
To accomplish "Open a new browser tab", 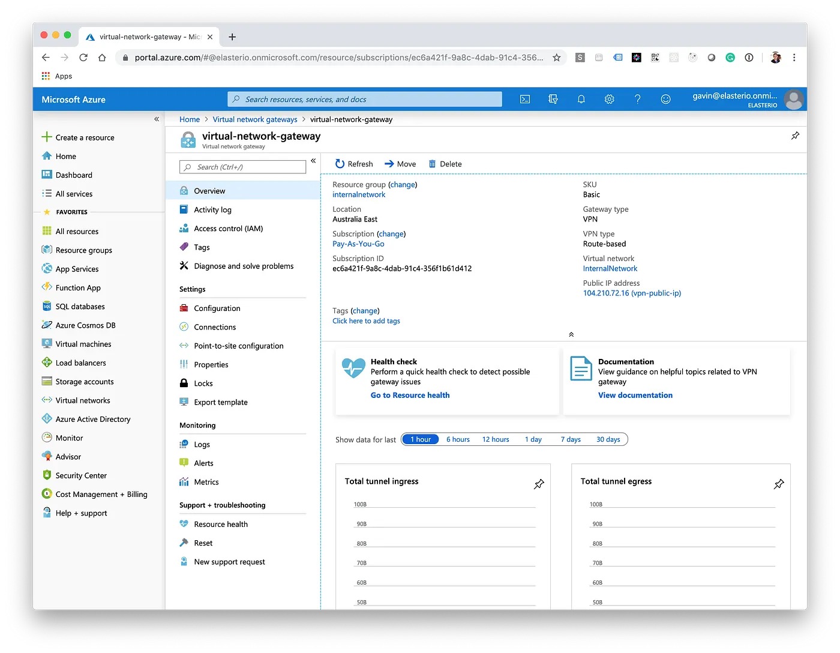I will [x=232, y=37].
